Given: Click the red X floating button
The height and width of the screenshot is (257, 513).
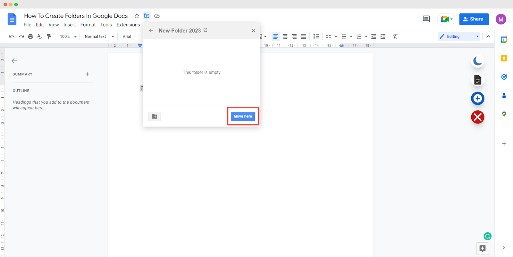Looking at the screenshot, I should [478, 117].
